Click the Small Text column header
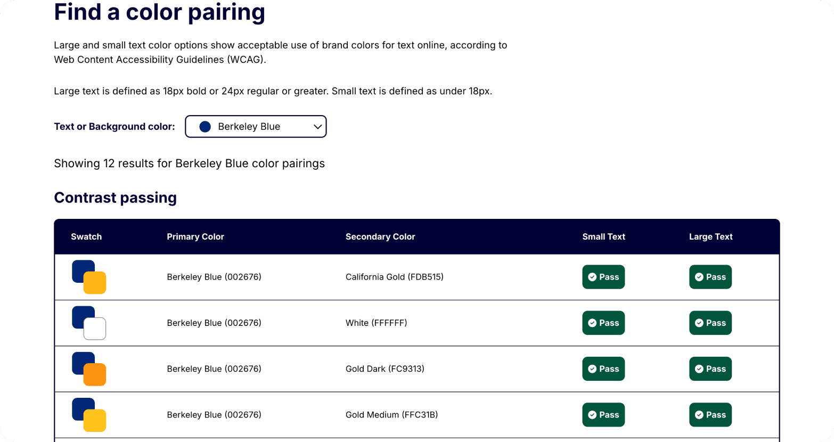 (x=603, y=236)
